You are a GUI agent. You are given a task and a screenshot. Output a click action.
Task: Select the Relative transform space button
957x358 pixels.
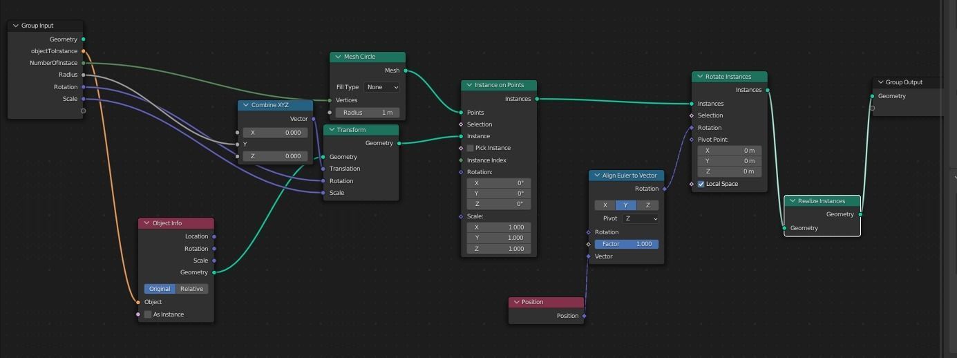(x=192, y=289)
